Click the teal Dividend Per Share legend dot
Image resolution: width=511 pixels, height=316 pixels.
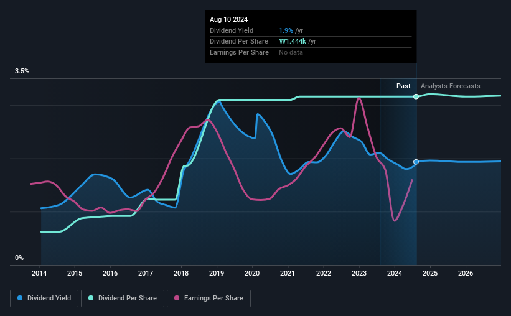pyautogui.click(x=91, y=298)
